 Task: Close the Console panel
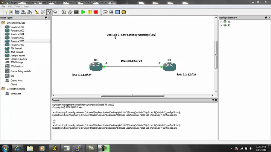[216, 100]
